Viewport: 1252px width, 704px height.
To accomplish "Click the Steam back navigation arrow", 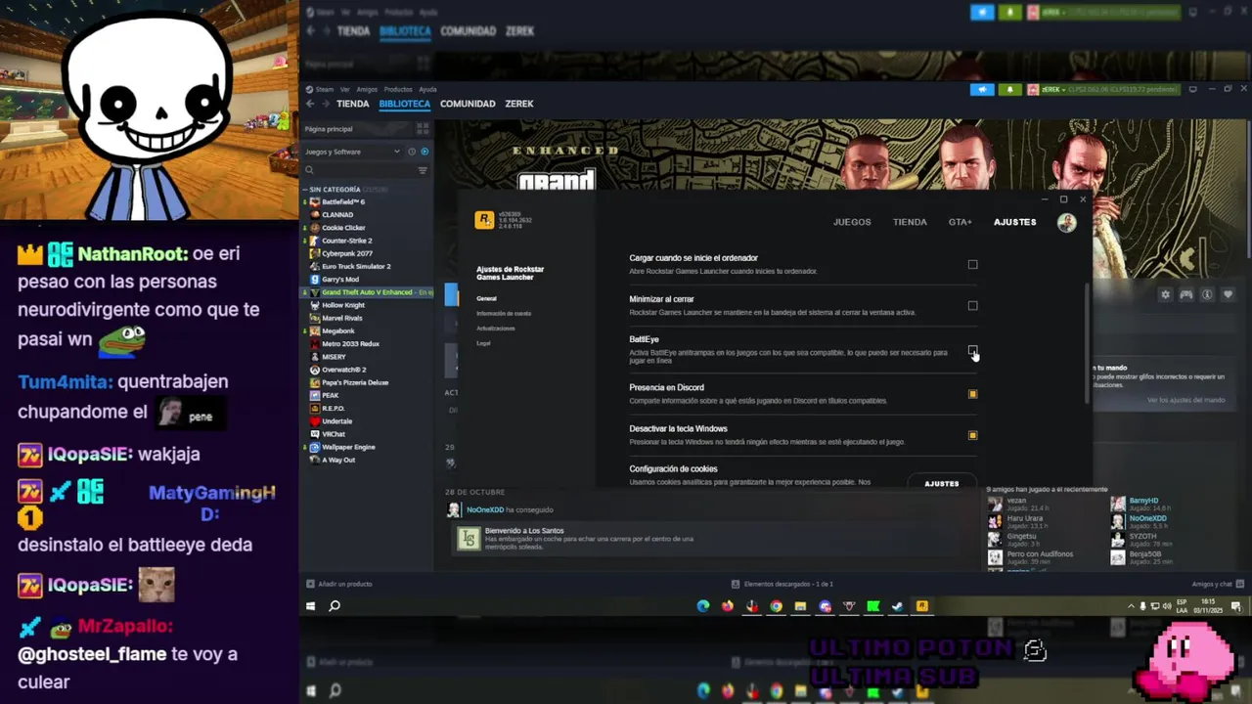I will click(x=310, y=104).
